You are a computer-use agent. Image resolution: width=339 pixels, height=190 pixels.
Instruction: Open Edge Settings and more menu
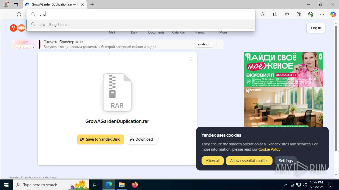click(322, 14)
